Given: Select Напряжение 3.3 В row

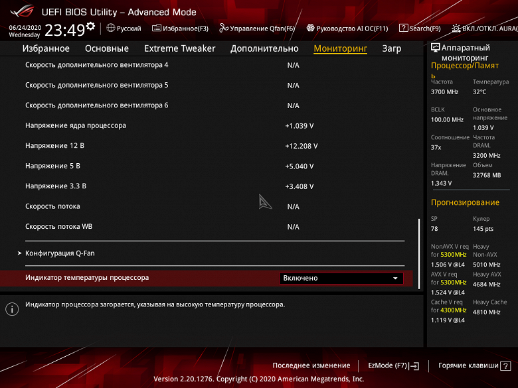Looking at the screenshot, I should pyautogui.click(x=206, y=186).
